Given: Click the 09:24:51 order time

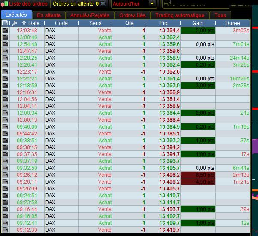Looking at the screenshot, I should point(27,195).
